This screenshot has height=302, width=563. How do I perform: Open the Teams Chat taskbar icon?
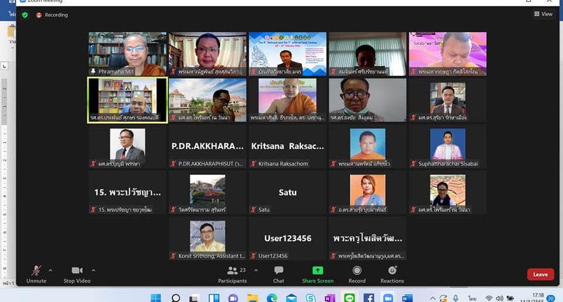[x=233, y=298]
